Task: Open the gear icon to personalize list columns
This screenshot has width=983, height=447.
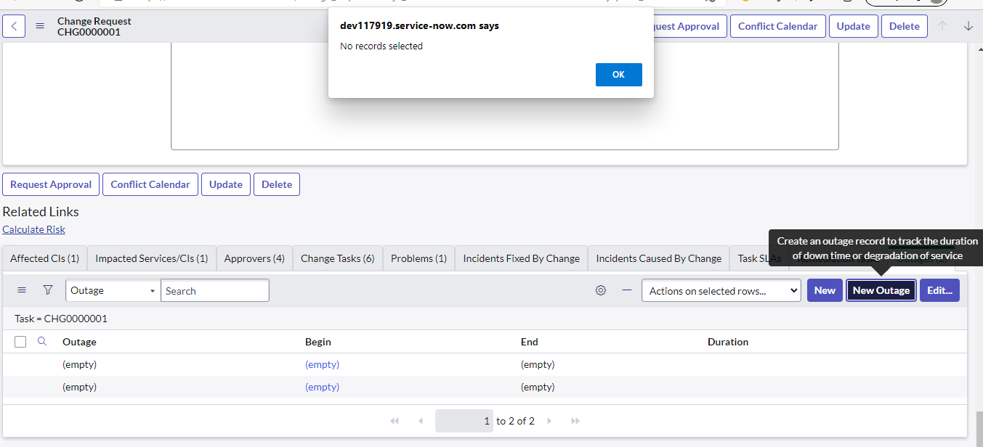Action: pos(600,290)
